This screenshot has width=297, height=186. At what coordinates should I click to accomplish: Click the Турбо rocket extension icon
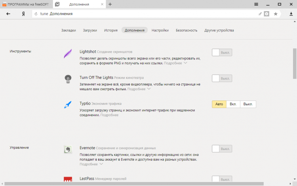tap(68, 104)
